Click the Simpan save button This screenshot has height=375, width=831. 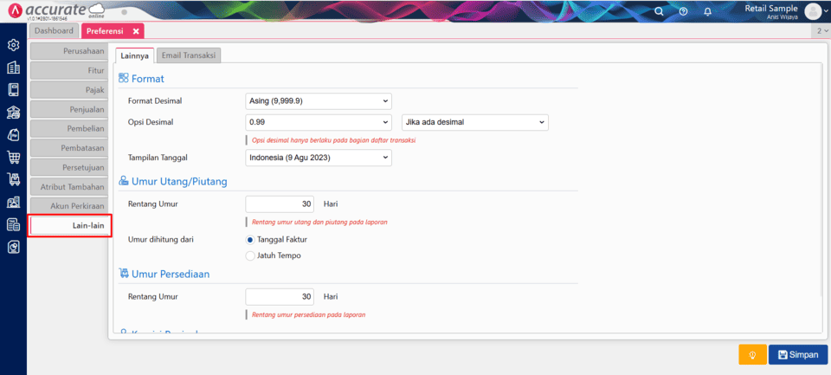coord(797,354)
